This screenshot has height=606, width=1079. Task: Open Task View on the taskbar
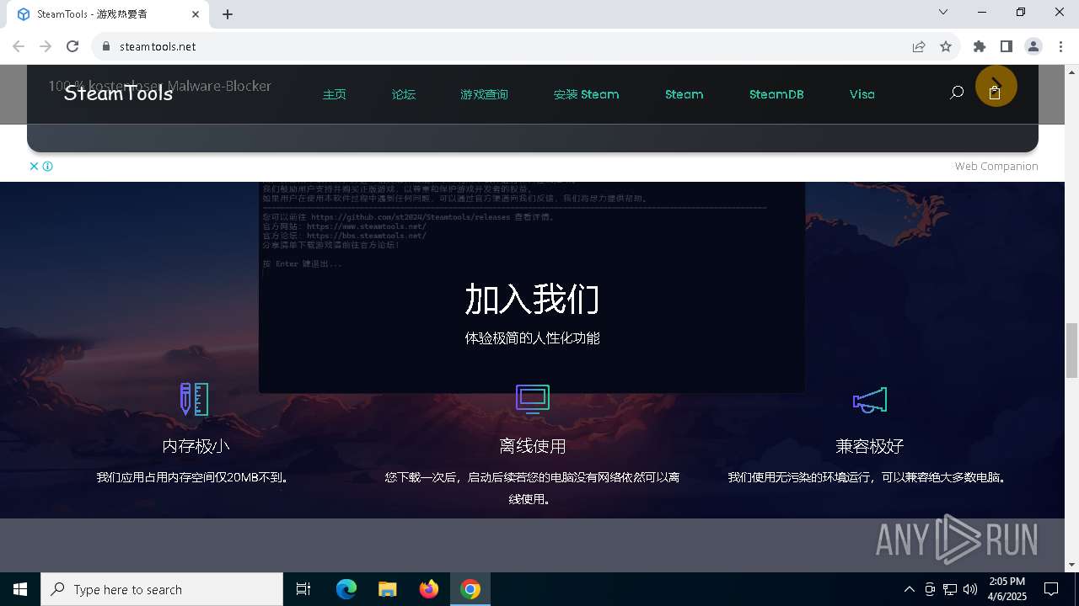click(303, 589)
